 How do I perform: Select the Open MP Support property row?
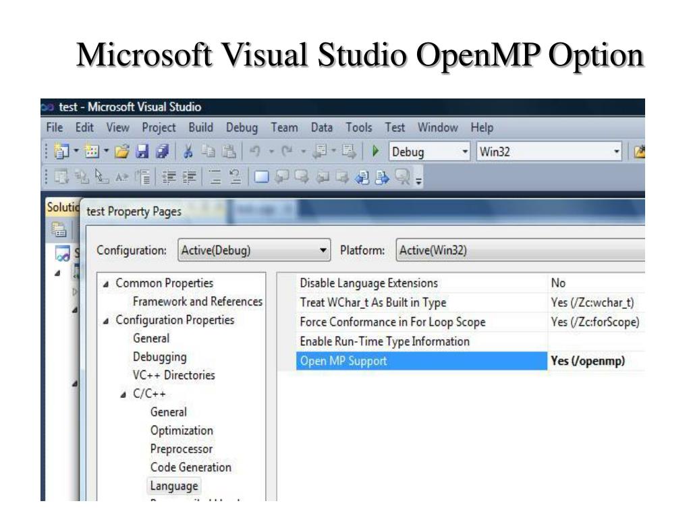point(470,361)
